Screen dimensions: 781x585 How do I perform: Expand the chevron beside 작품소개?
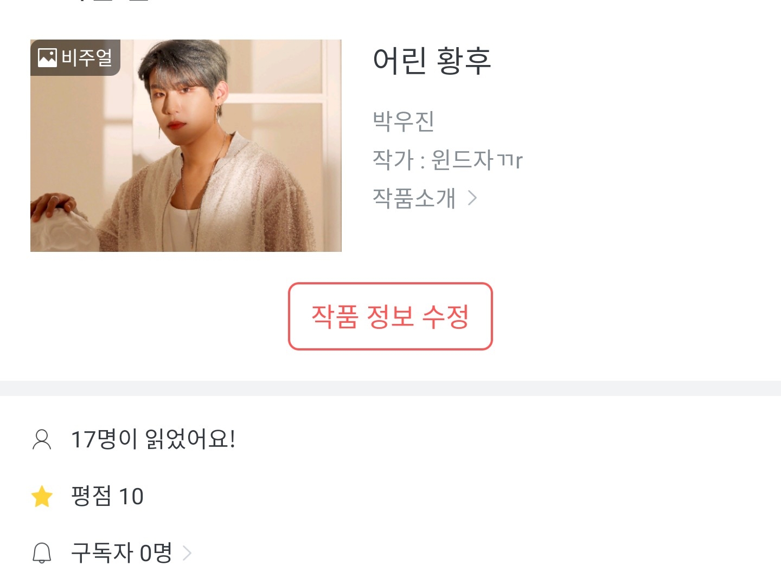472,198
